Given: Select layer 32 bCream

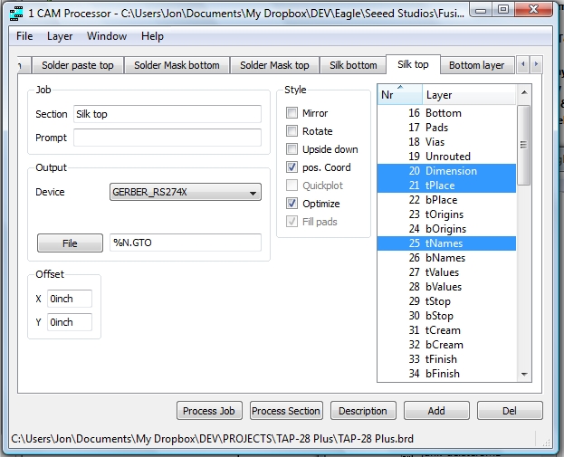Looking at the screenshot, I should point(446,345).
